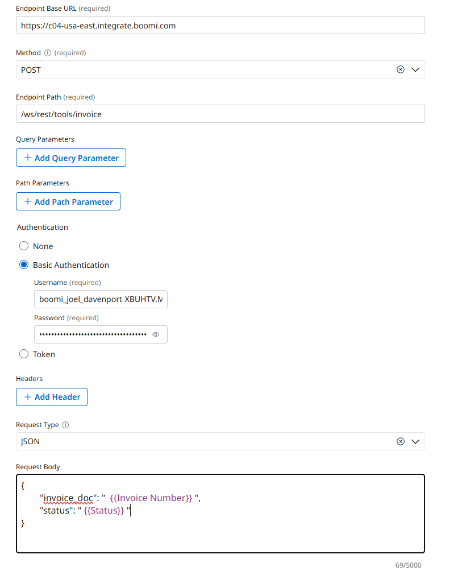Click the plus icon on Add Header

(27, 396)
